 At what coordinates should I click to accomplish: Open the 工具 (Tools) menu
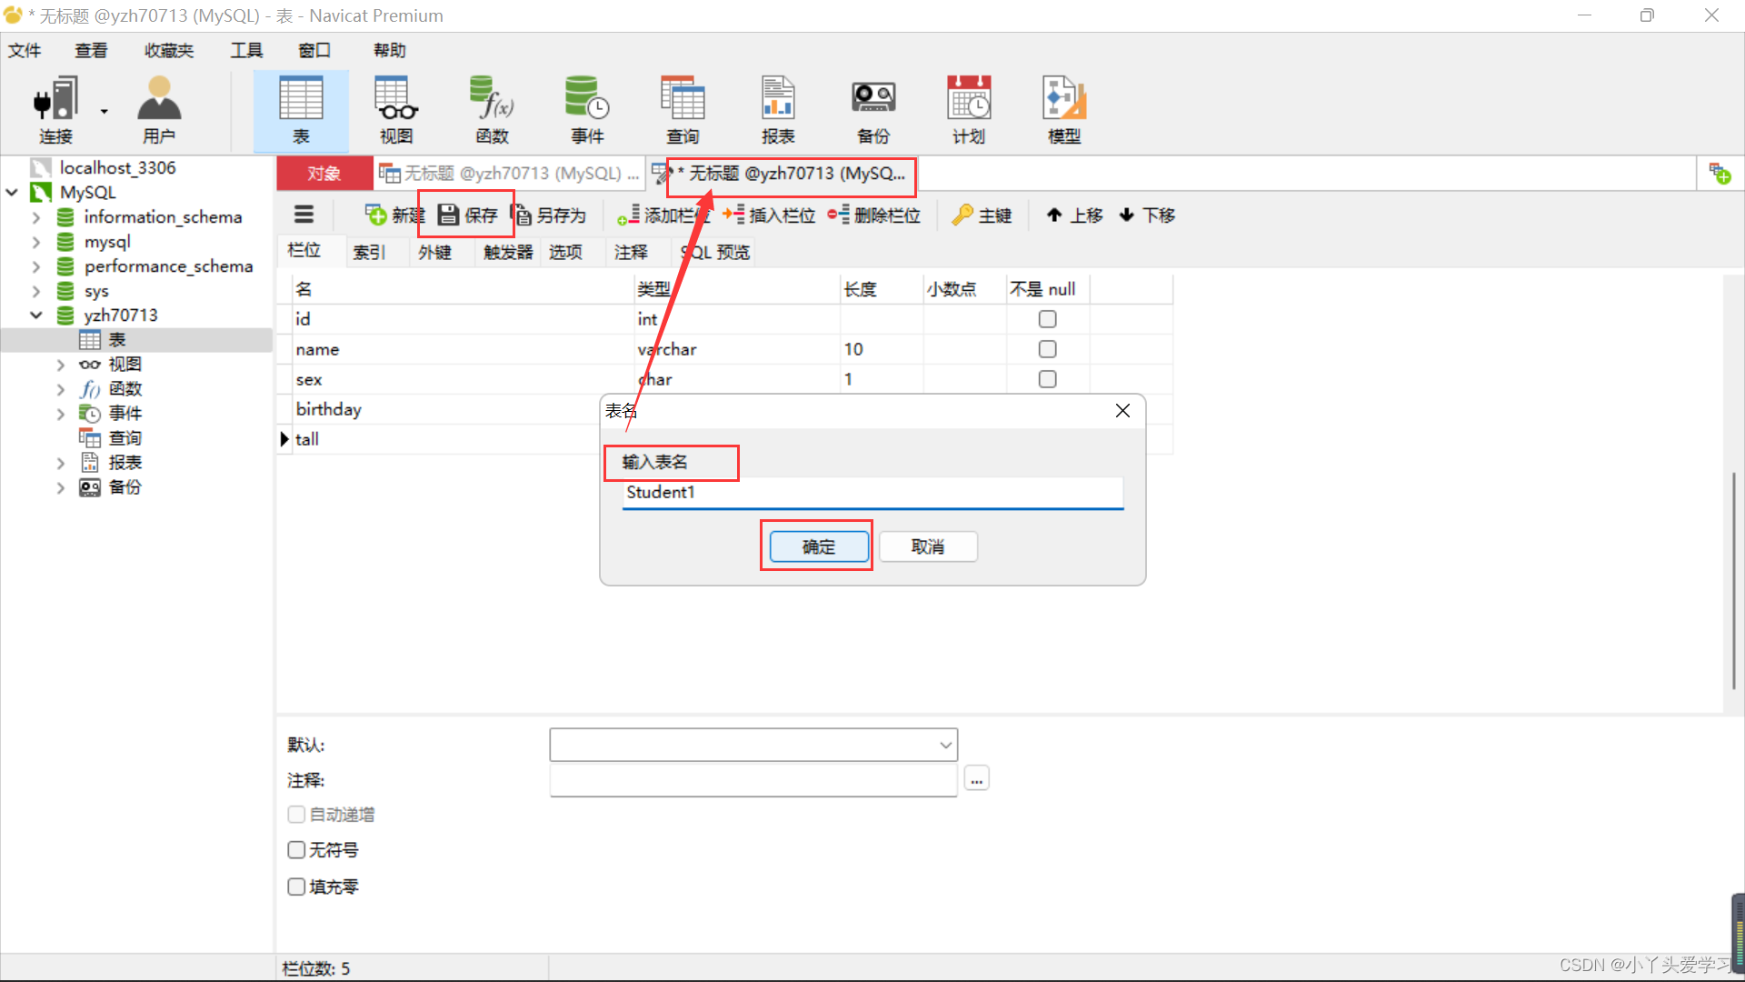pyautogui.click(x=246, y=50)
